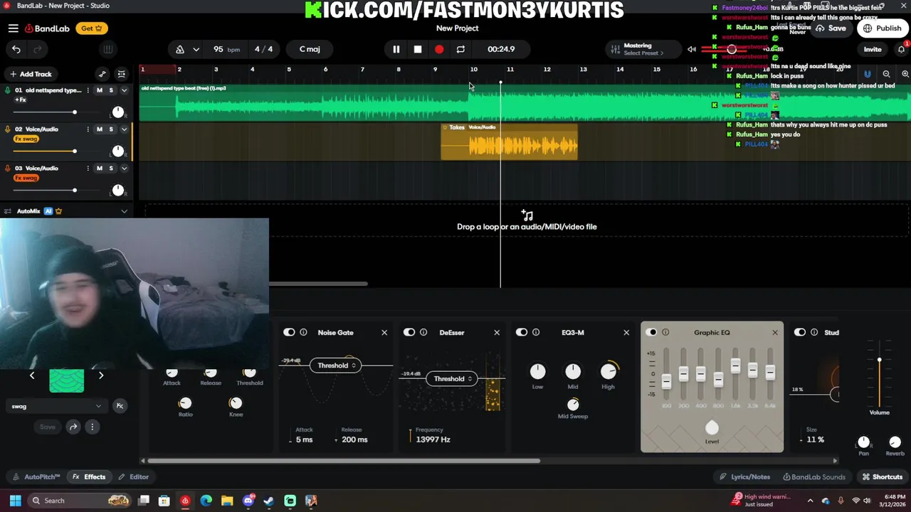Expand metronome settings dropdown arrow
The width and height of the screenshot is (911, 512).
pos(196,49)
